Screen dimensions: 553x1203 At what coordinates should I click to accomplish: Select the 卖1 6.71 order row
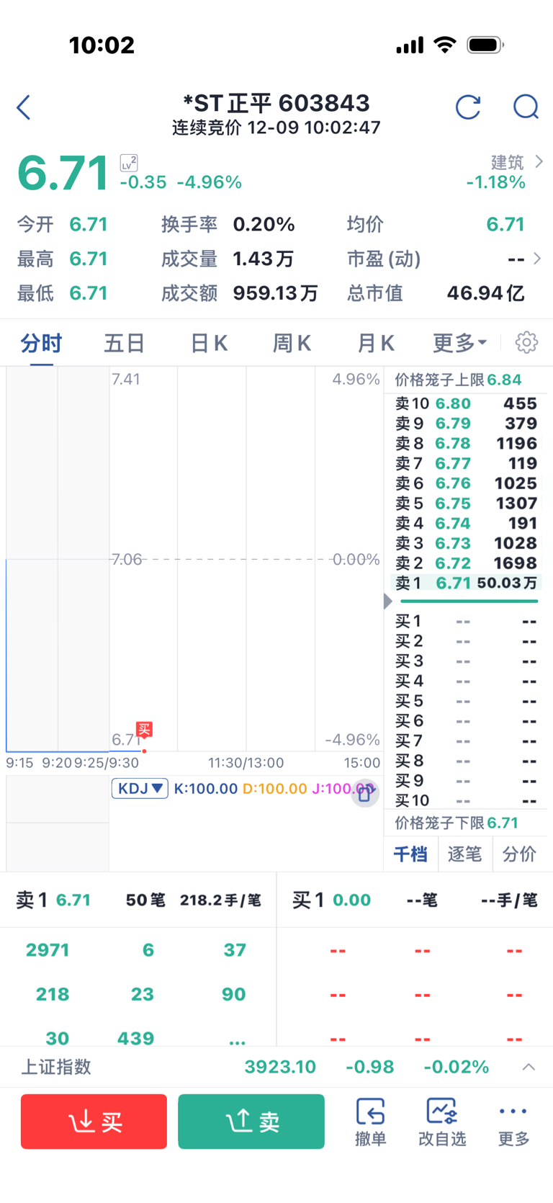pyautogui.click(x=467, y=583)
